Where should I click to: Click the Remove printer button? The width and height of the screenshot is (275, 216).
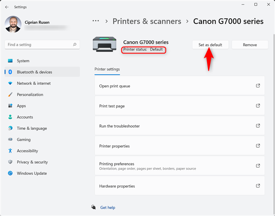pos(250,45)
